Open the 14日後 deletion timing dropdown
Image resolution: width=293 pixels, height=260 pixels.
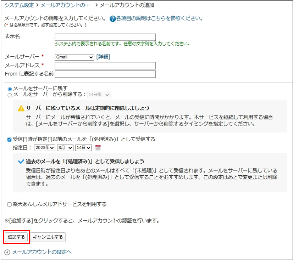(99, 95)
